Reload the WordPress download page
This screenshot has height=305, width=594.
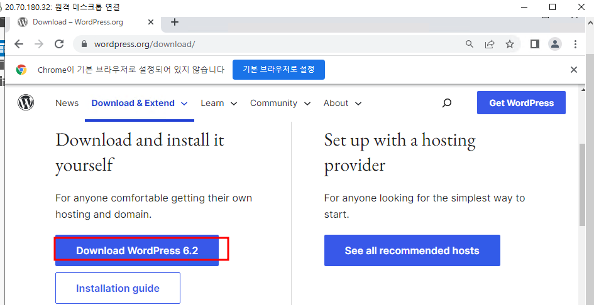coord(59,45)
